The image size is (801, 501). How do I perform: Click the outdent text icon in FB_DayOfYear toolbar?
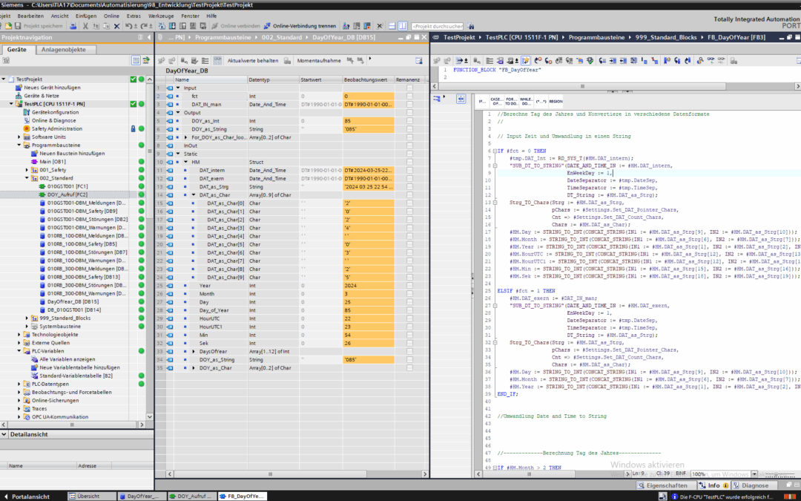click(623, 60)
